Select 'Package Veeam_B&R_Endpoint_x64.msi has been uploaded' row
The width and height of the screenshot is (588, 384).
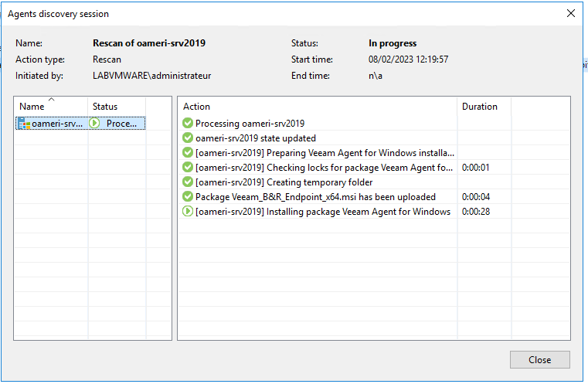[x=374, y=196]
